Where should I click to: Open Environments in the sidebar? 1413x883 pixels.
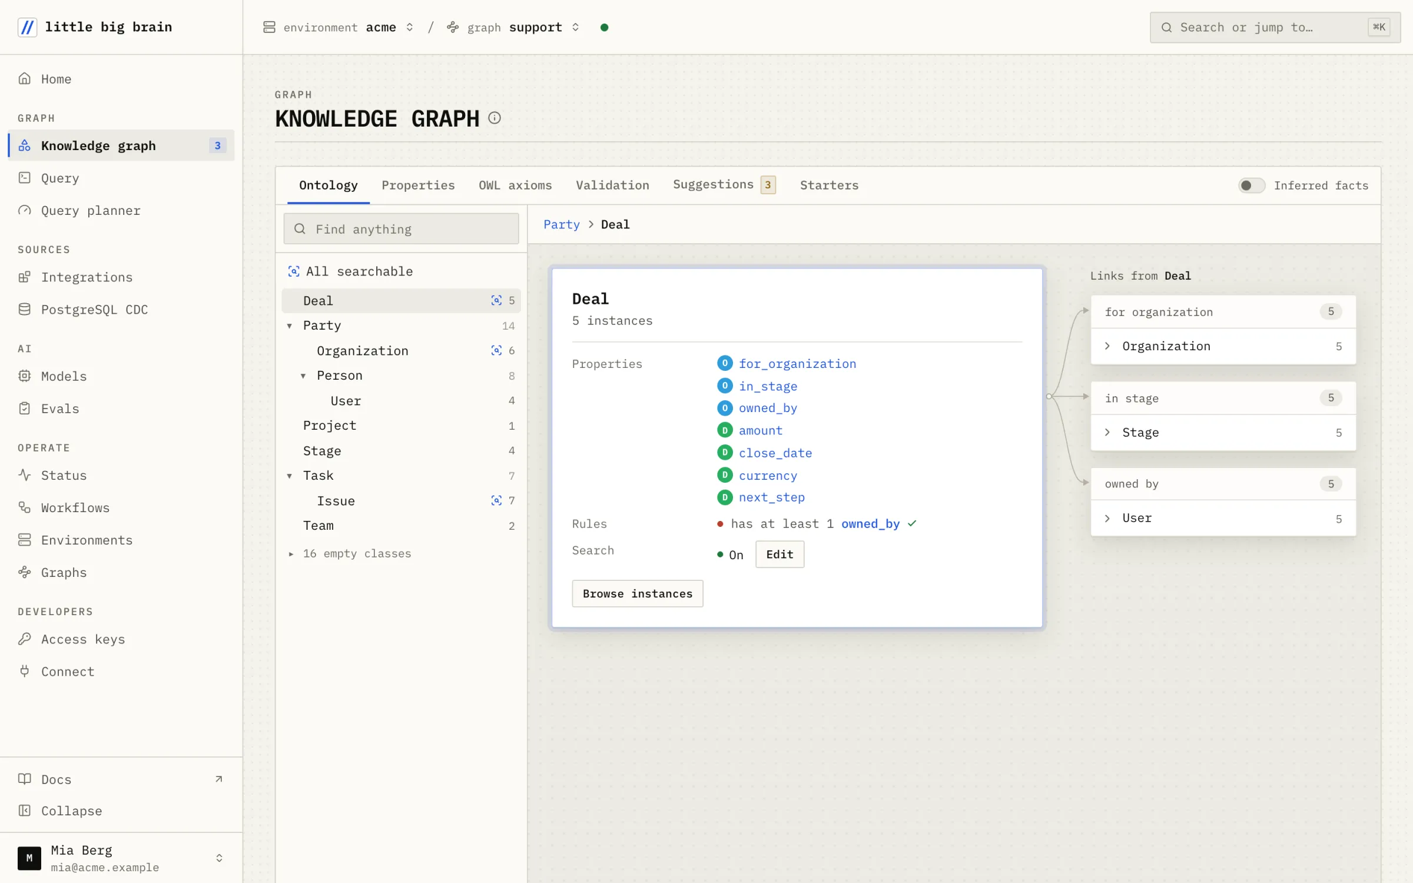[121, 540]
